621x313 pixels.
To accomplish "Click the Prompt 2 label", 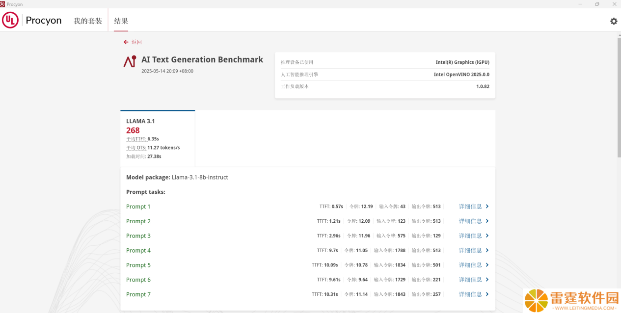I will pos(138,221).
